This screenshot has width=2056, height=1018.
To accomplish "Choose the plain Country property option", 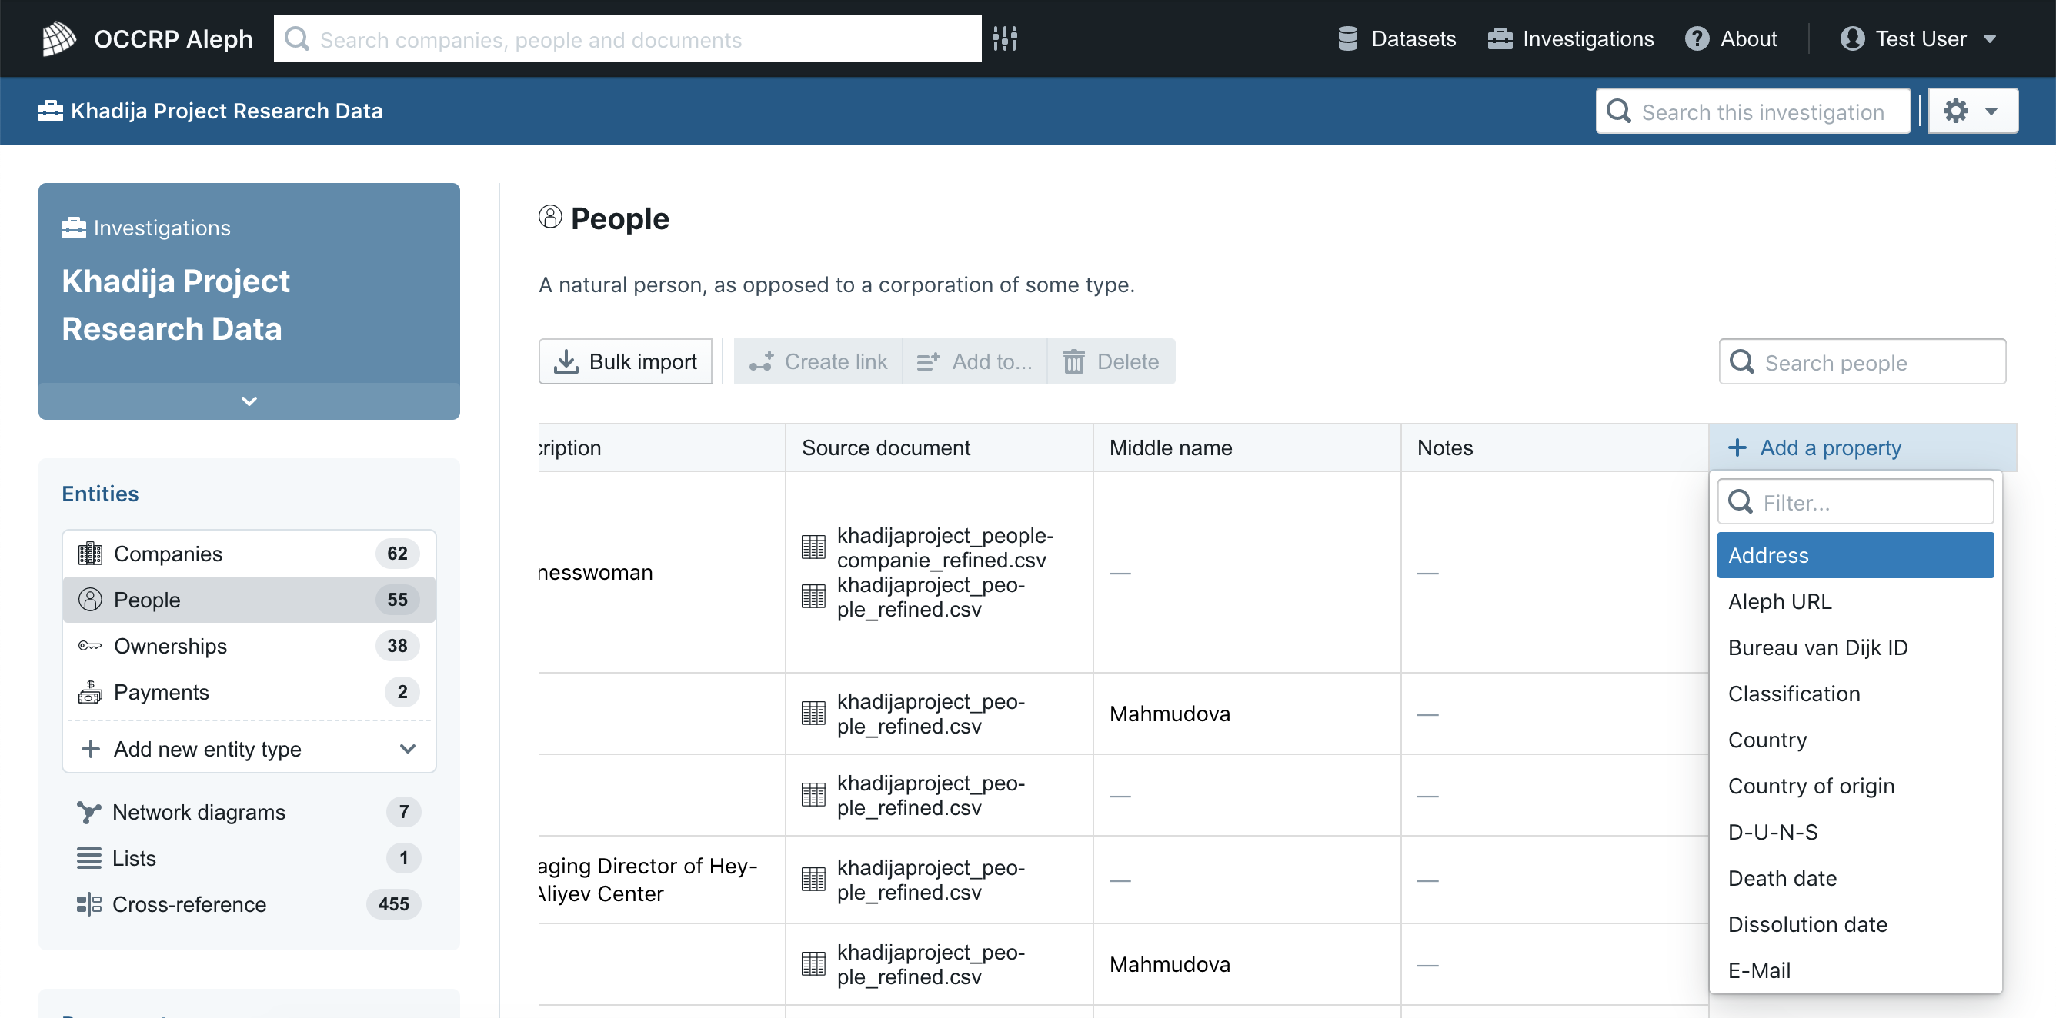I will tap(1855, 740).
